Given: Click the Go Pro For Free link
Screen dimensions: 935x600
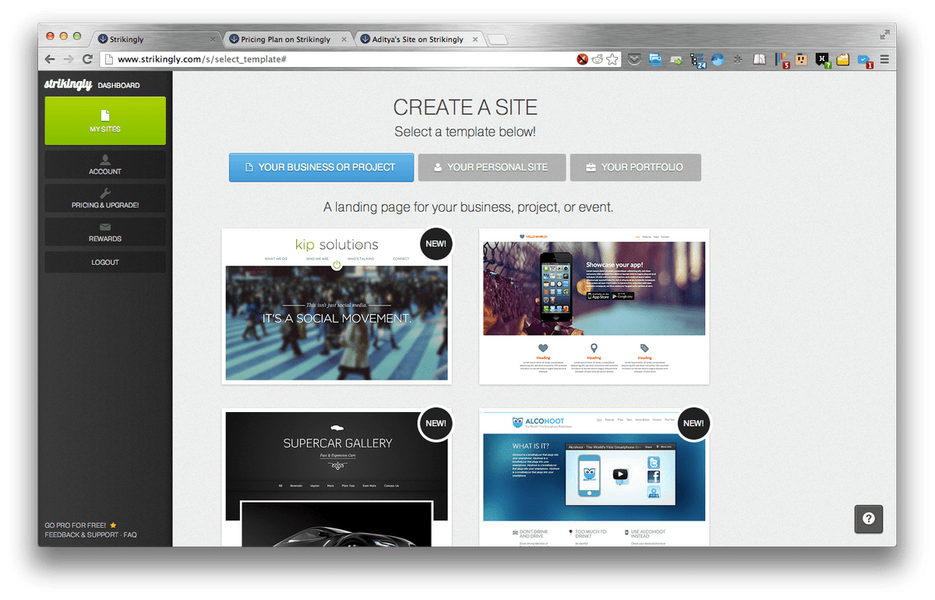Looking at the screenshot, I should click(81, 525).
